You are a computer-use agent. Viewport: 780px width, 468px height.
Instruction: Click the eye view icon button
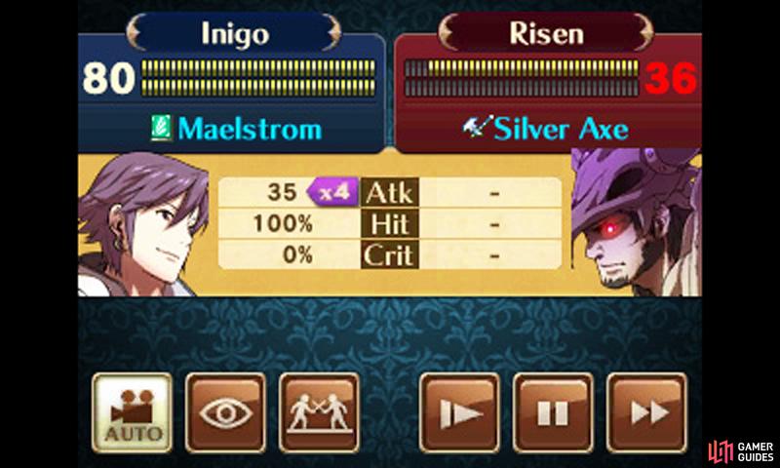point(225,412)
